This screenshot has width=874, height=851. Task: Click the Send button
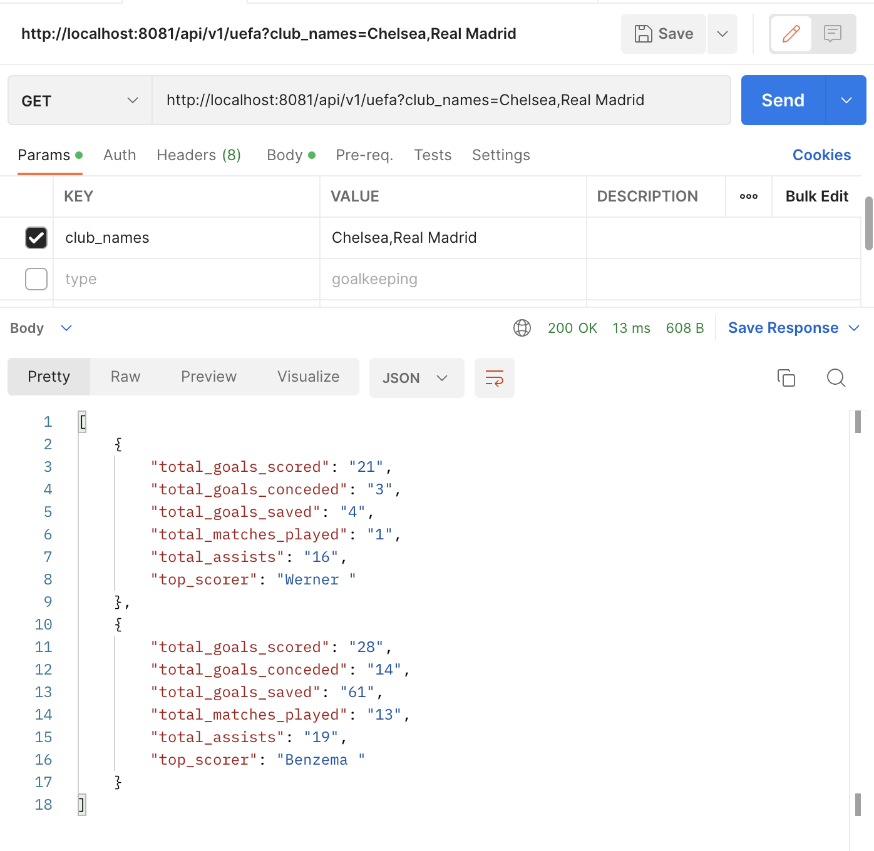coord(783,100)
